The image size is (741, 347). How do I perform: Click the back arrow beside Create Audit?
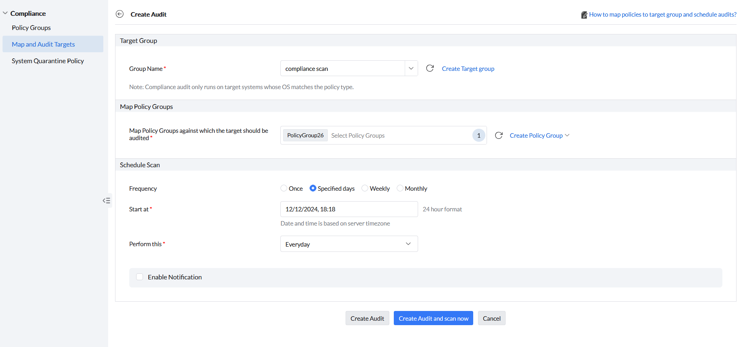point(120,14)
